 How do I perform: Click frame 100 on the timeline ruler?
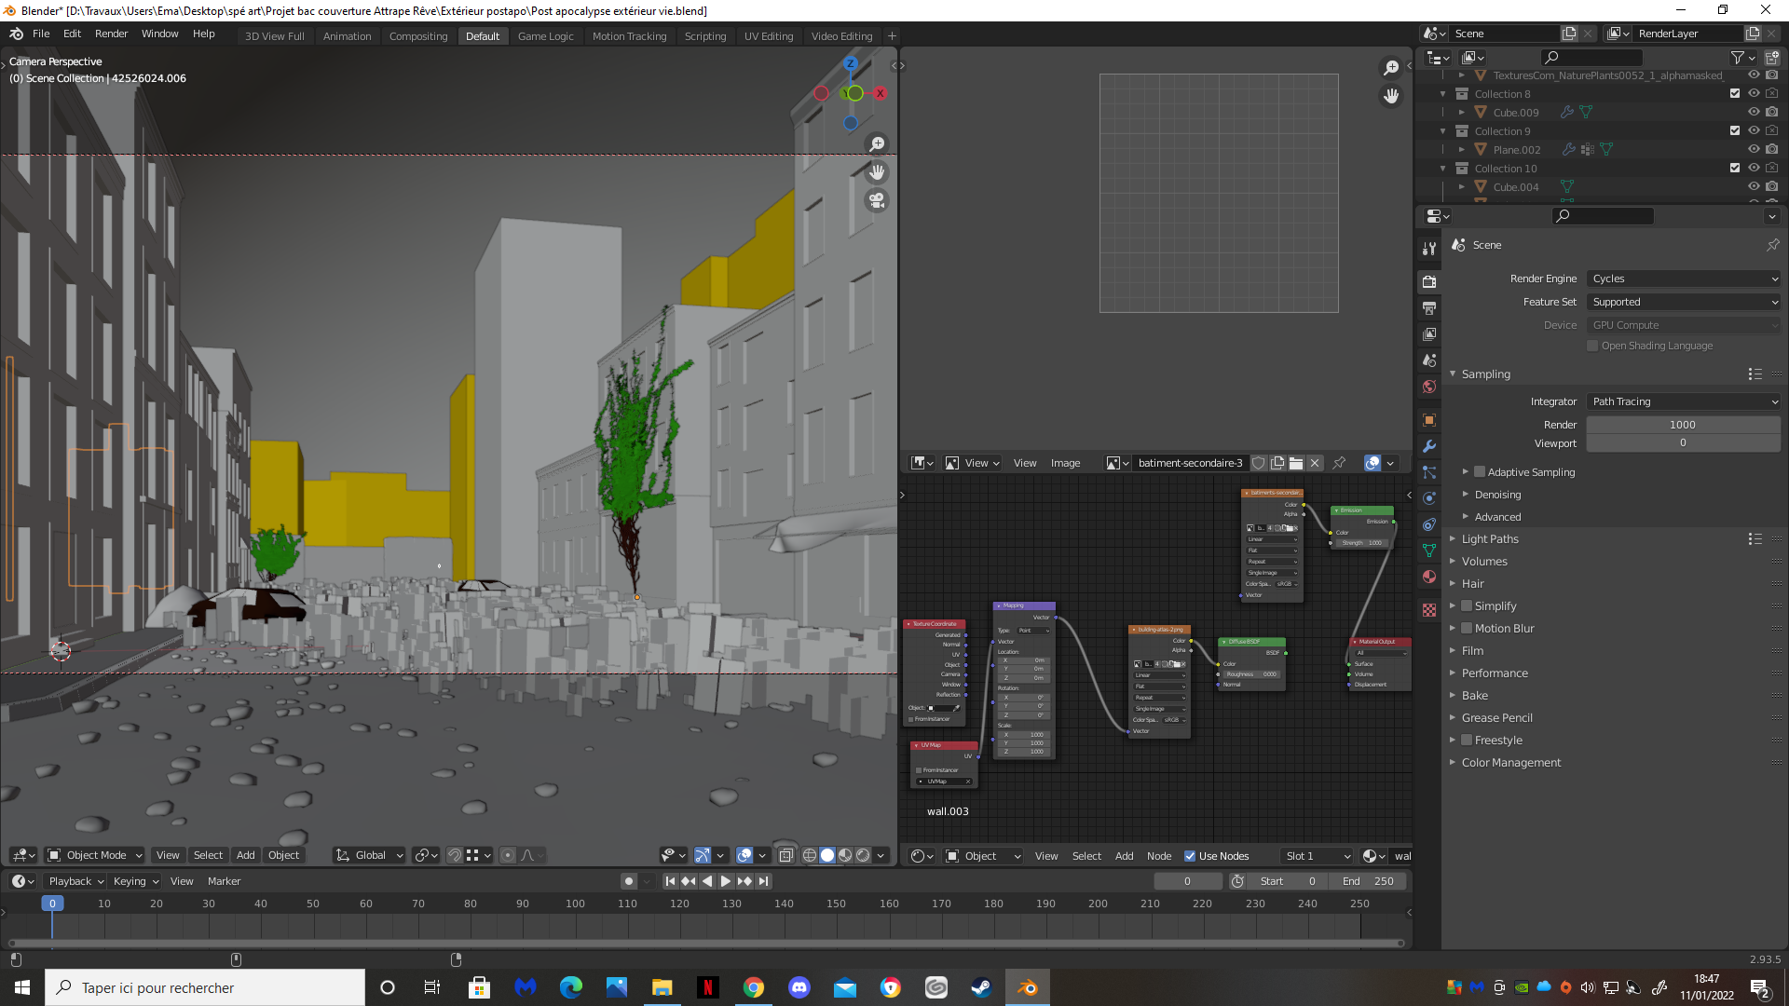(575, 904)
